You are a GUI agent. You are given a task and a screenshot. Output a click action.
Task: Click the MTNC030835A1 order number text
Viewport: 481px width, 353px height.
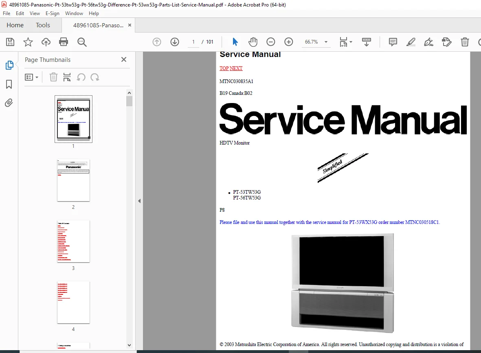click(x=236, y=81)
